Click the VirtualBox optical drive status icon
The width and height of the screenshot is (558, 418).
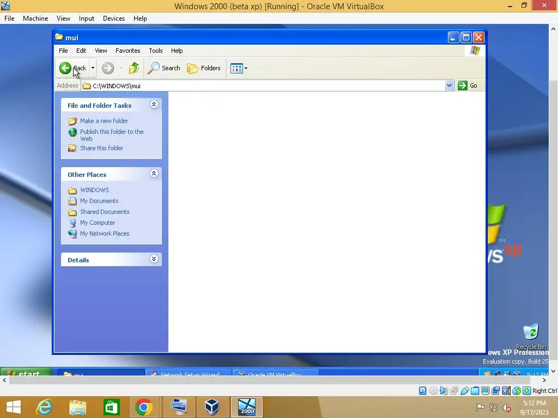433,391
